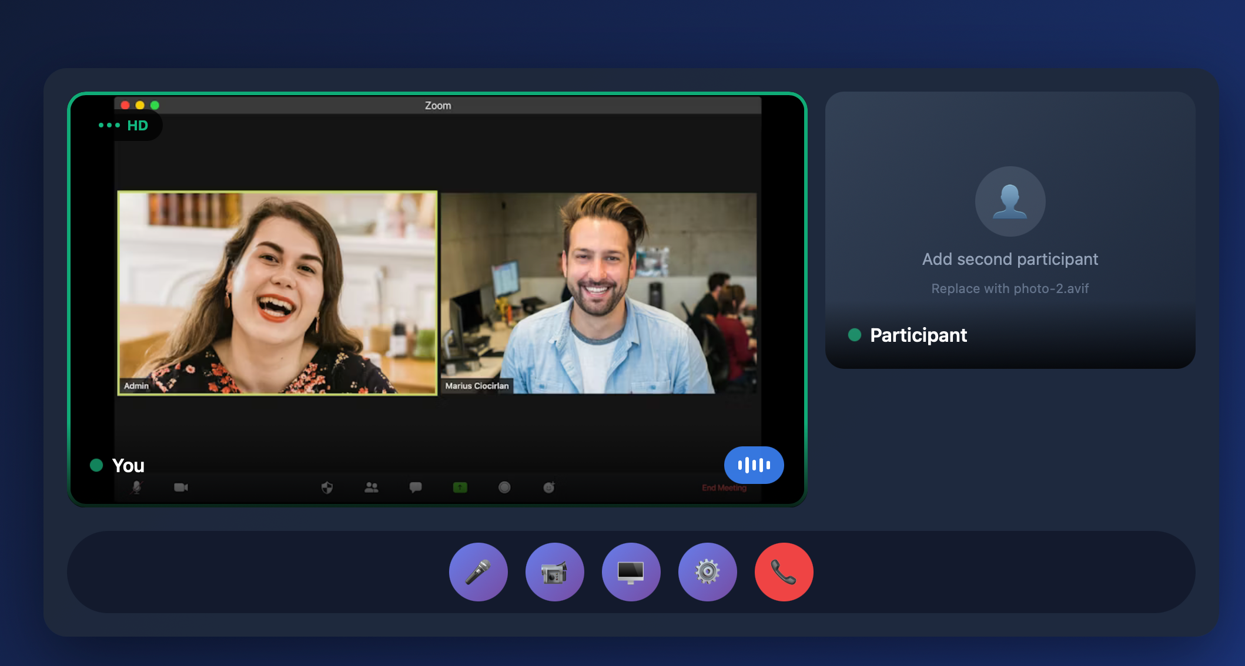The image size is (1245, 666).
Task: Select Marius Ciocirlan's video thumbnail
Action: [598, 292]
